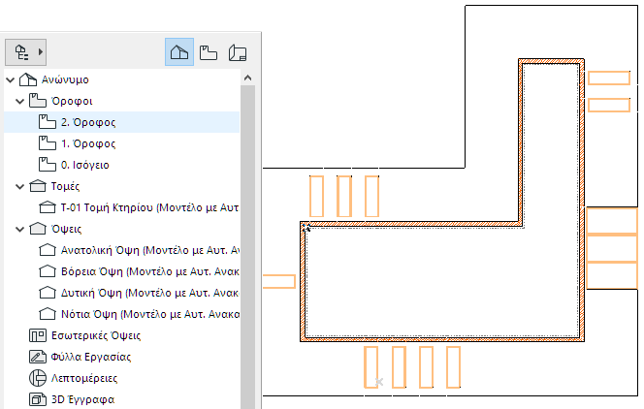Click the 3D document icon beside 3D Έγγραφα
644x409 pixels.
[x=38, y=399]
